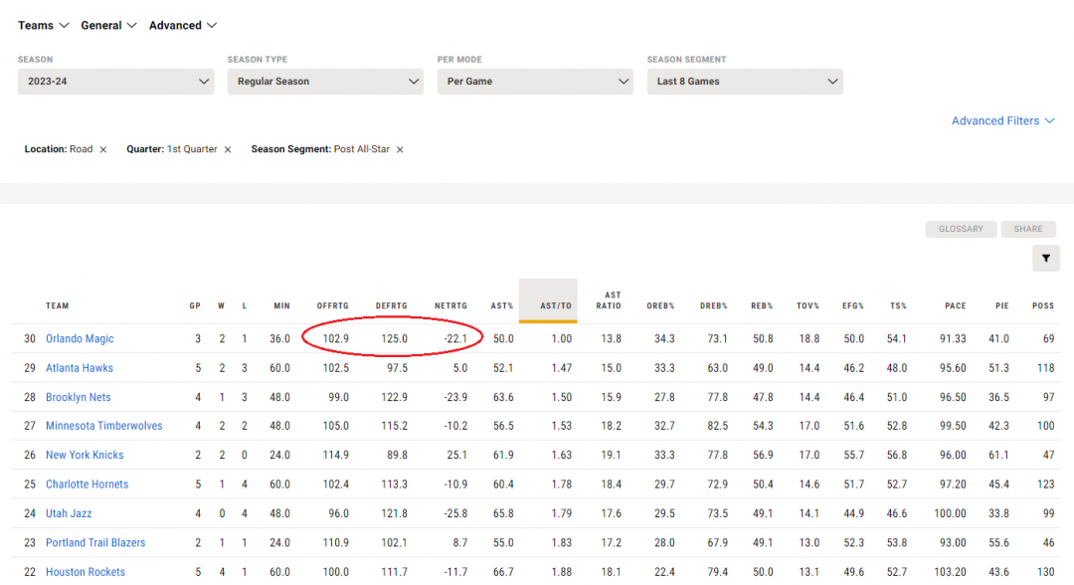Sort table by L column header

pyautogui.click(x=245, y=306)
